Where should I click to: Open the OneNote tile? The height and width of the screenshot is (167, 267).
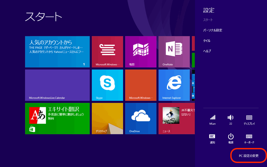[x=174, y=51]
